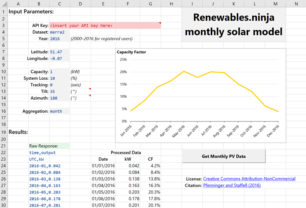
Task: Click the Capacity value cell
Action: tap(59, 72)
